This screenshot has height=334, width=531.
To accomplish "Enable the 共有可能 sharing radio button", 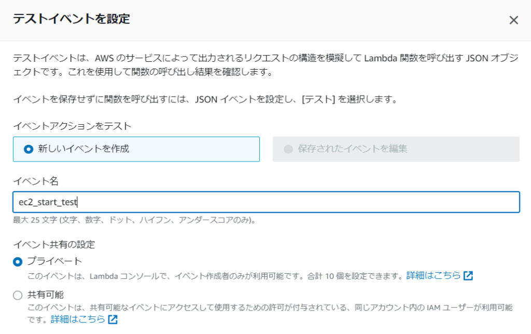I will click(x=18, y=295).
